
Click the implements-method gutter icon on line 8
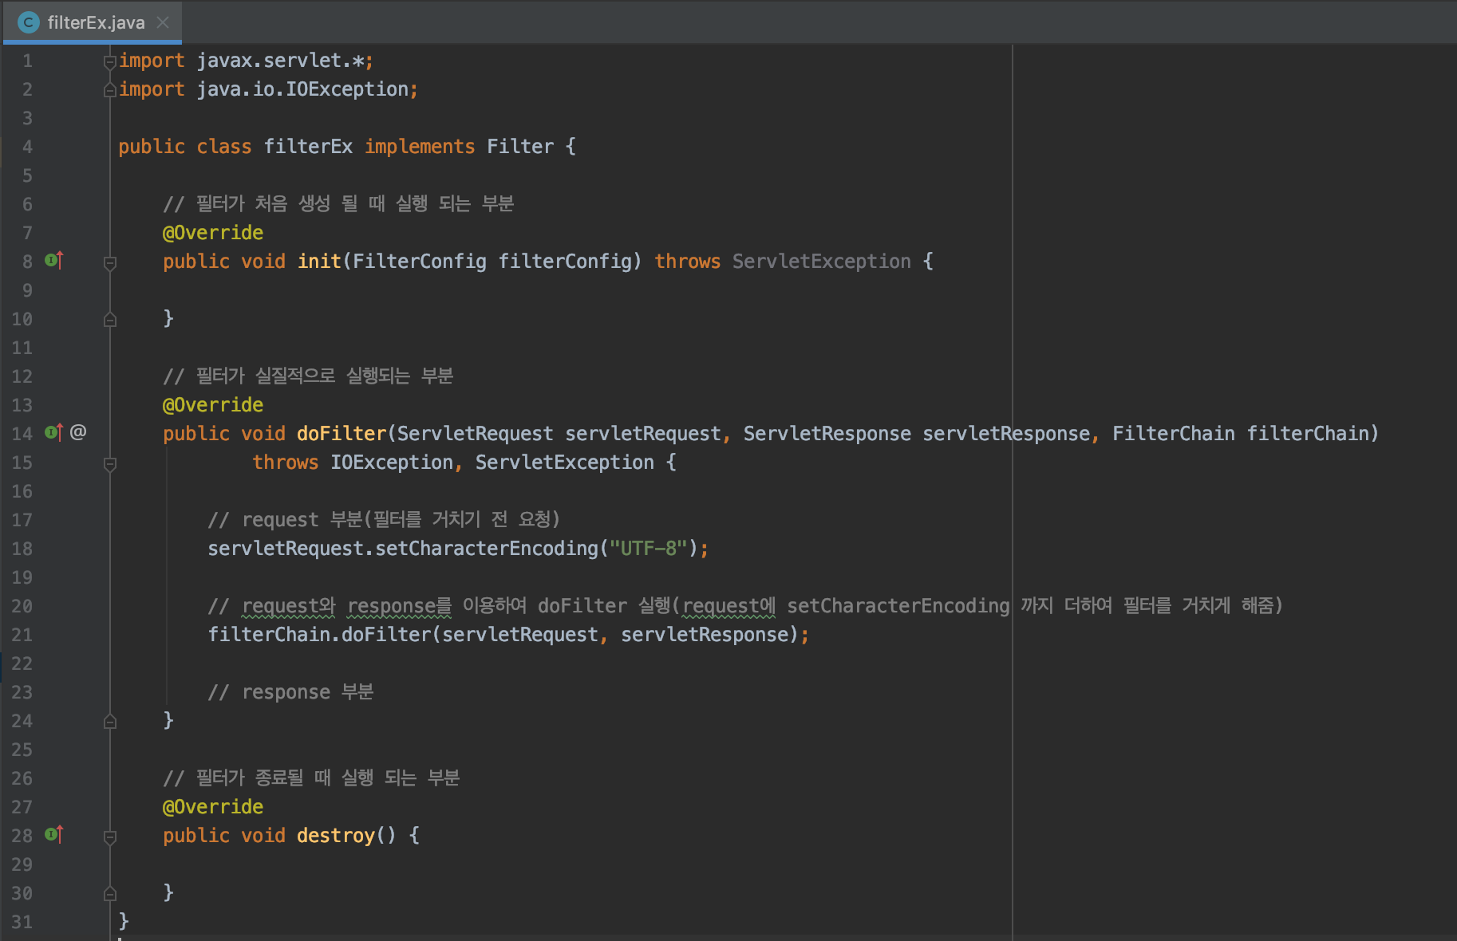(53, 260)
